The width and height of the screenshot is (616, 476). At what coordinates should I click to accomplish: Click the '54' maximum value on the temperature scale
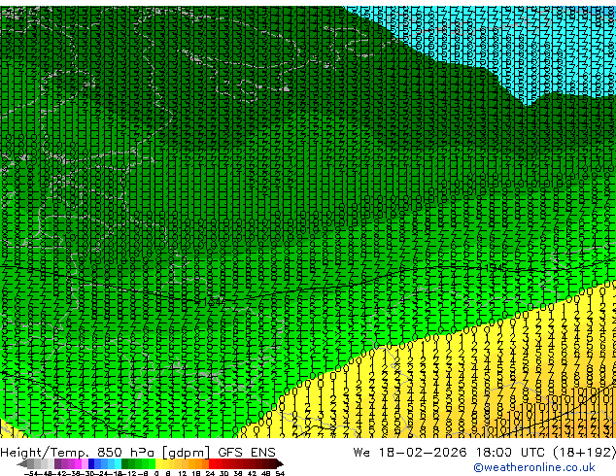tap(279, 473)
